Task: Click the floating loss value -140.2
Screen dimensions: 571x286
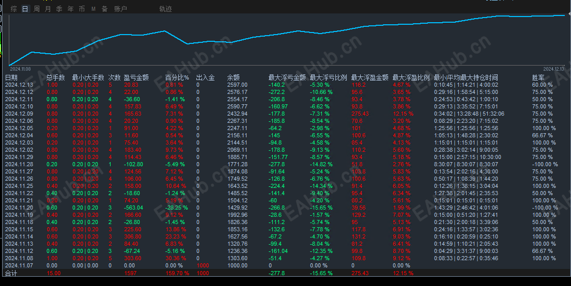Action: point(277,85)
